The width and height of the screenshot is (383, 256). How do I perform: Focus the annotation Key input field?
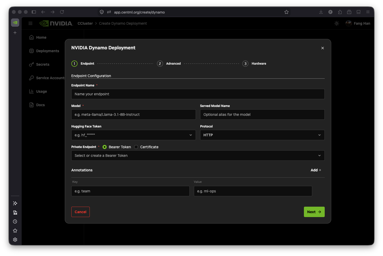click(x=130, y=191)
